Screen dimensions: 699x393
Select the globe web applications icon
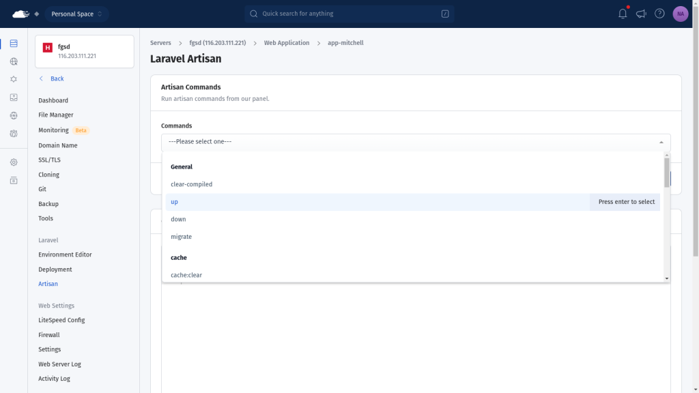click(13, 61)
